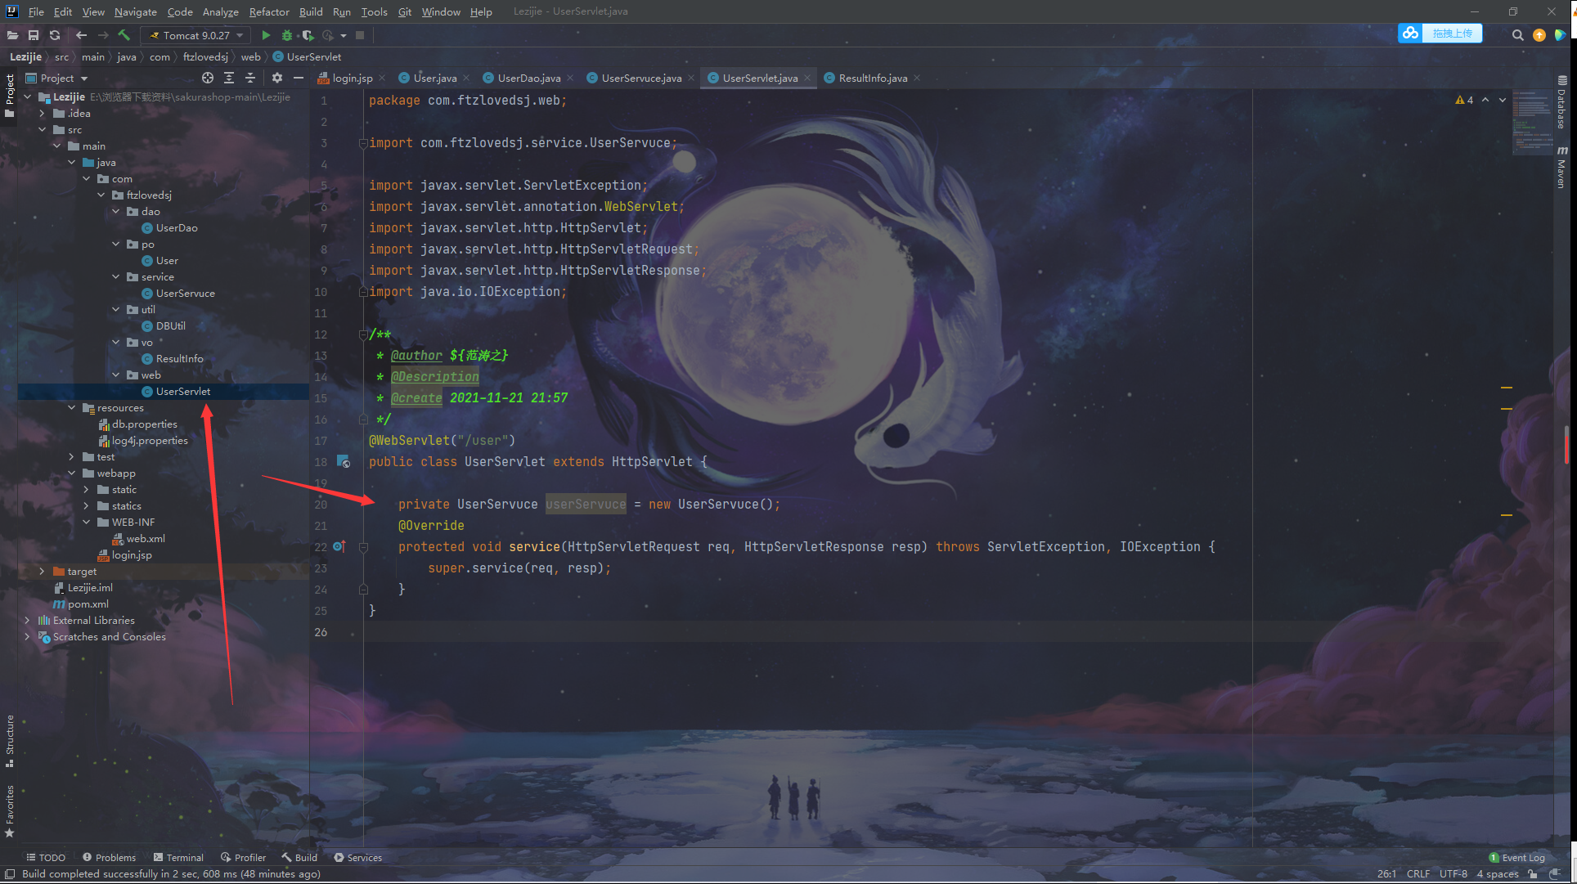Open the Tomcat 9.0.27 run configuration dropdown
The width and height of the screenshot is (1577, 884).
pyautogui.click(x=196, y=35)
